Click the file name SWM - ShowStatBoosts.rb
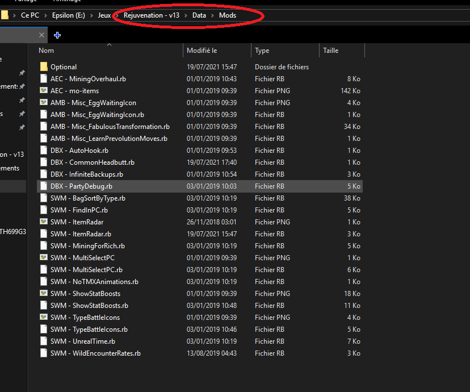The height and width of the screenshot is (392, 470). (89, 305)
